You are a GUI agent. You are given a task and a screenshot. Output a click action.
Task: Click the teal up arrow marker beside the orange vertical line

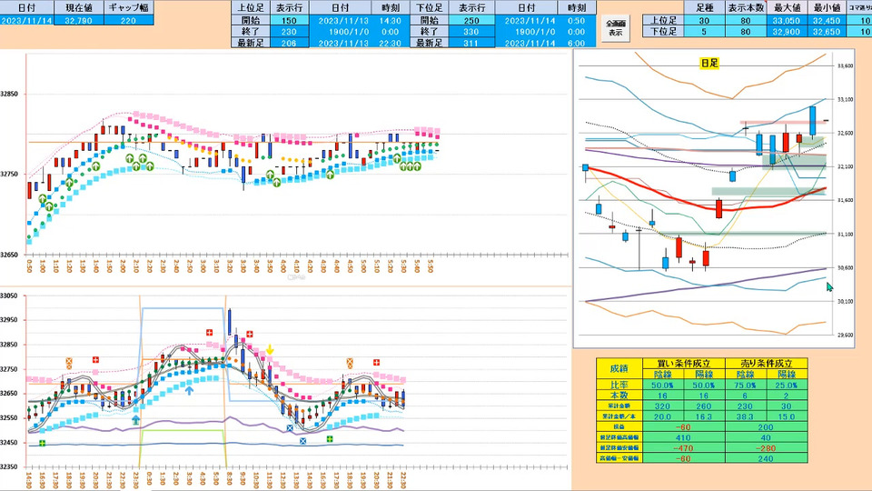pyautogui.click(x=135, y=420)
